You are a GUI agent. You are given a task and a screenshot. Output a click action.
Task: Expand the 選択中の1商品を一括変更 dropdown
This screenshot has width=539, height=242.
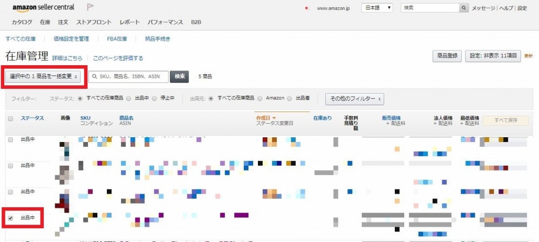44,77
